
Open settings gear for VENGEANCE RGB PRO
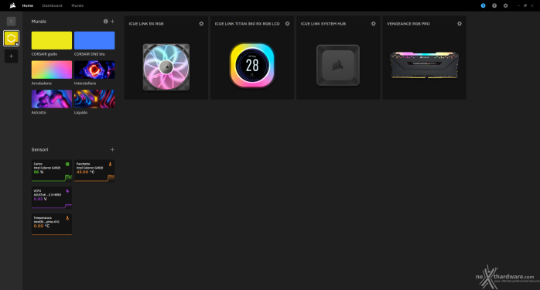(460, 24)
